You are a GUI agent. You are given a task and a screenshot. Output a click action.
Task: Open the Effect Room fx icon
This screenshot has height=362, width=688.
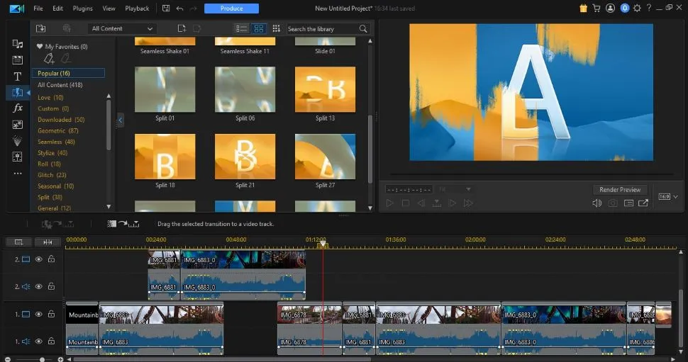point(18,108)
